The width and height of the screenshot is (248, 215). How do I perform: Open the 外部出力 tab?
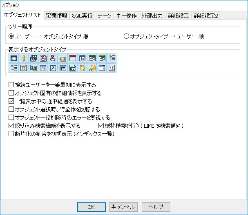pos(152,16)
